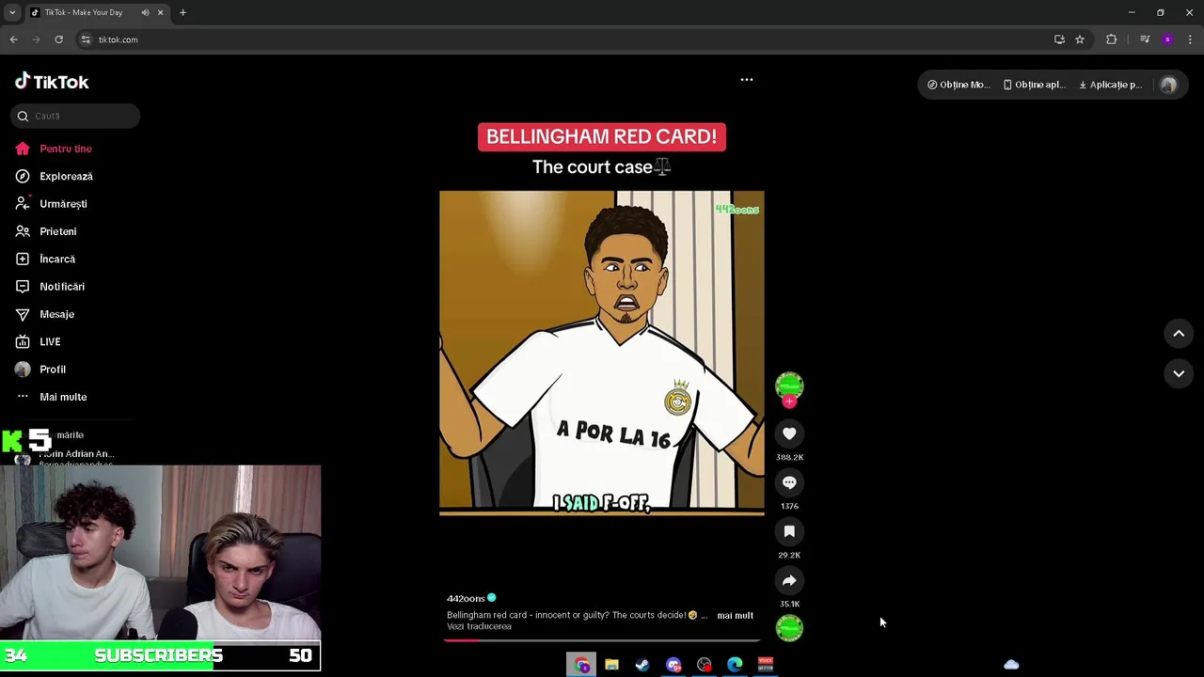Open OBS Studio from the taskbar
Viewport: 1204px width, 677px height.
tap(705, 665)
